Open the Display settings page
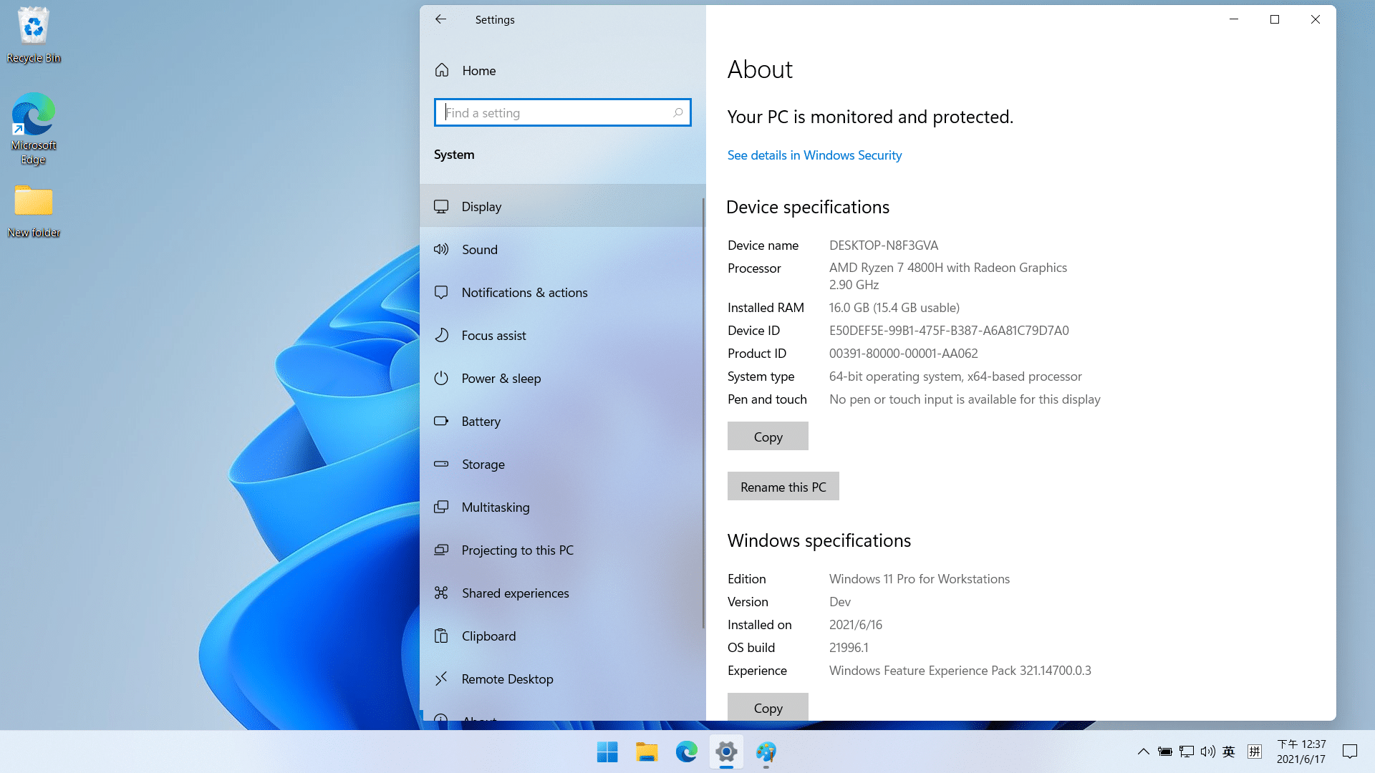The width and height of the screenshot is (1375, 773). [562, 206]
